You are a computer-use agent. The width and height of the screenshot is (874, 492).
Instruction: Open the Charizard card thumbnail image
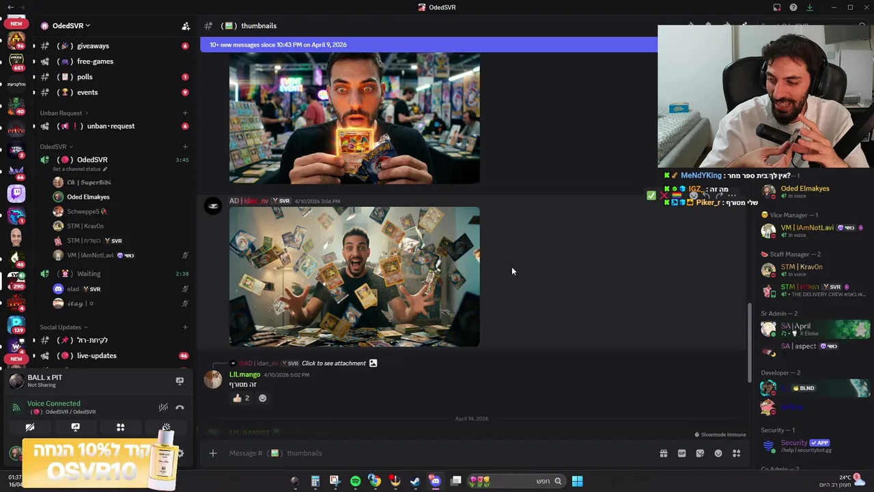coord(354,118)
